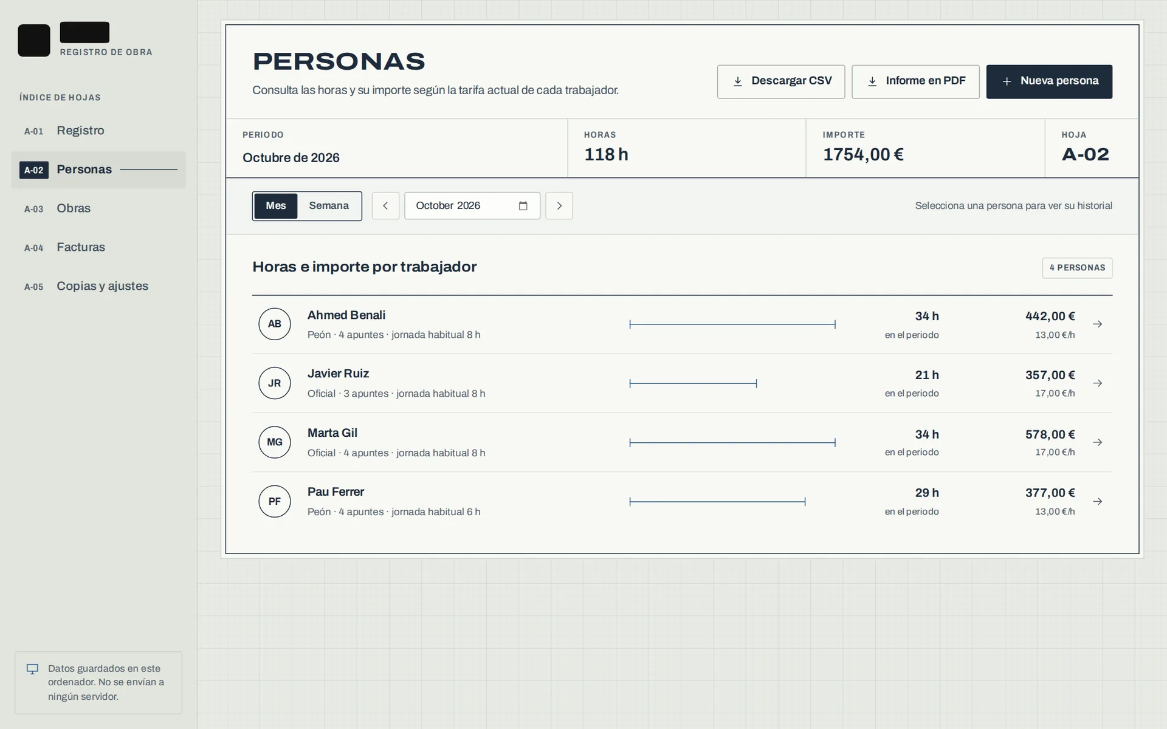1167x729 pixels.
Task: Click the calendar icon in date field
Action: [523, 206]
